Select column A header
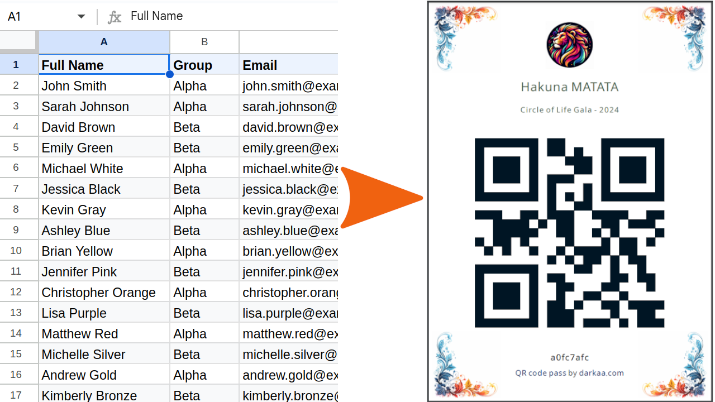Image resolution: width=715 pixels, height=402 pixels. point(104,42)
